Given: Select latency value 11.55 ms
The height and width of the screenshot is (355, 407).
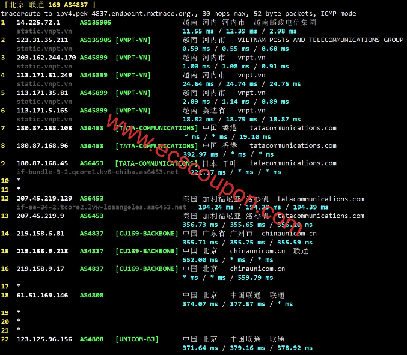Looking at the screenshot, I should (x=198, y=31).
